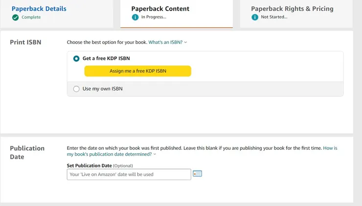Click the In Progress status text

154,18
